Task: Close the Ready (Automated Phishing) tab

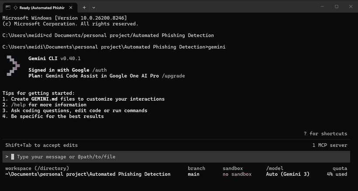Action: [x=71, y=7]
